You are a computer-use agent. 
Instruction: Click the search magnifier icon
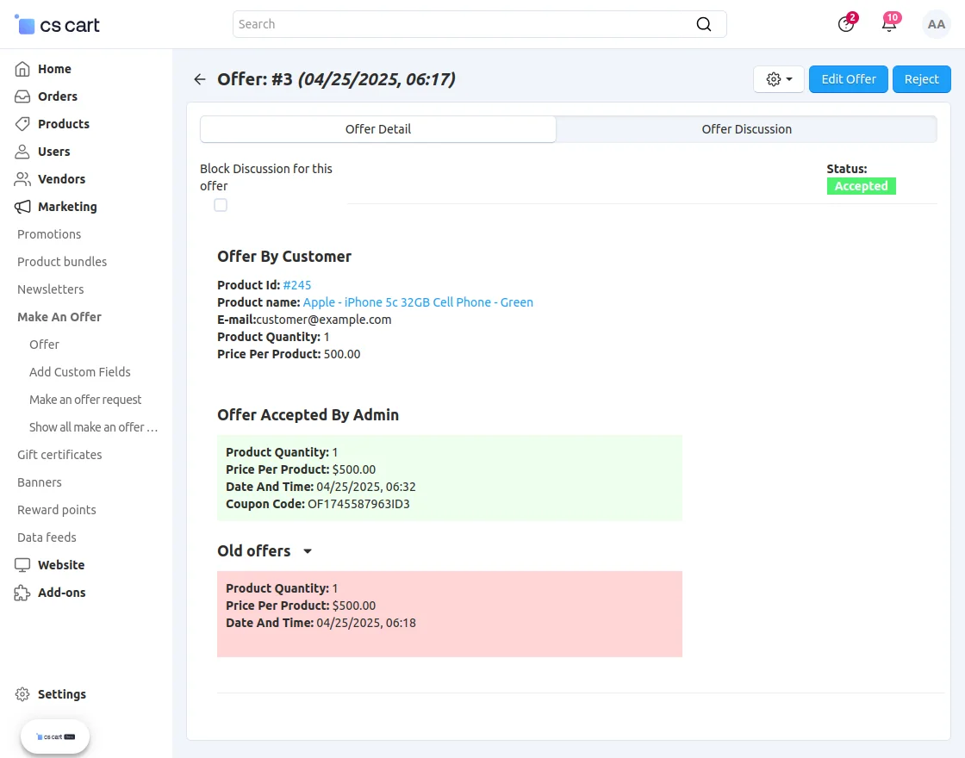(703, 24)
